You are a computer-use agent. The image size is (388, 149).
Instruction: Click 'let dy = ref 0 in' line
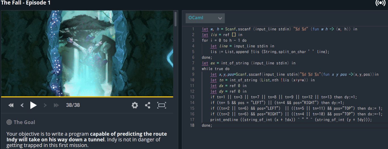tap(228, 91)
